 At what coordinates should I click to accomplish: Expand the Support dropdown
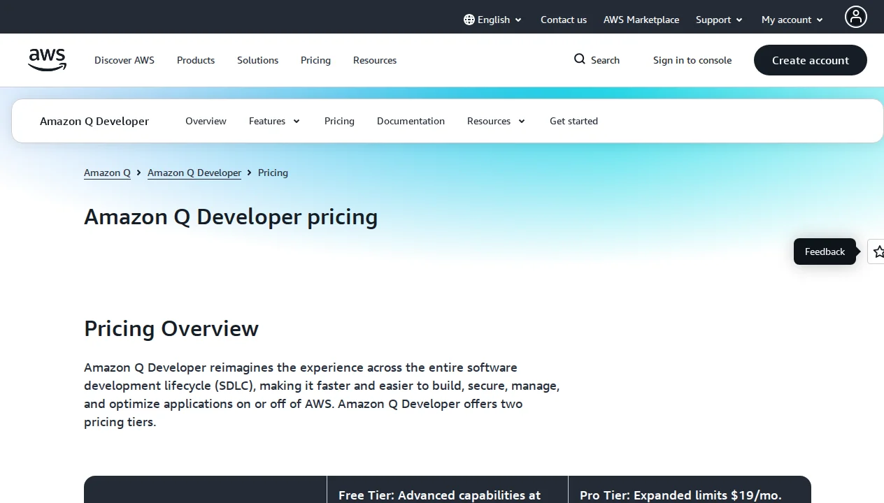(x=718, y=20)
